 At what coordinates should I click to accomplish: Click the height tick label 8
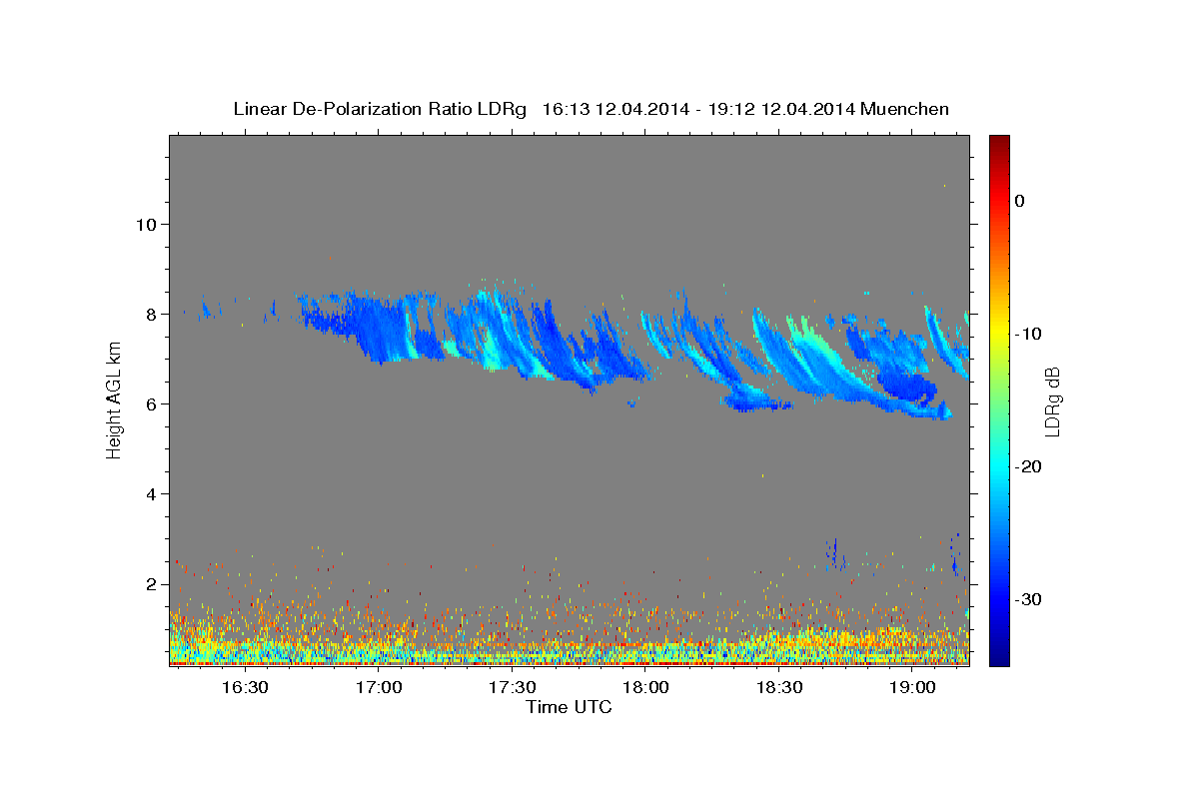[151, 314]
